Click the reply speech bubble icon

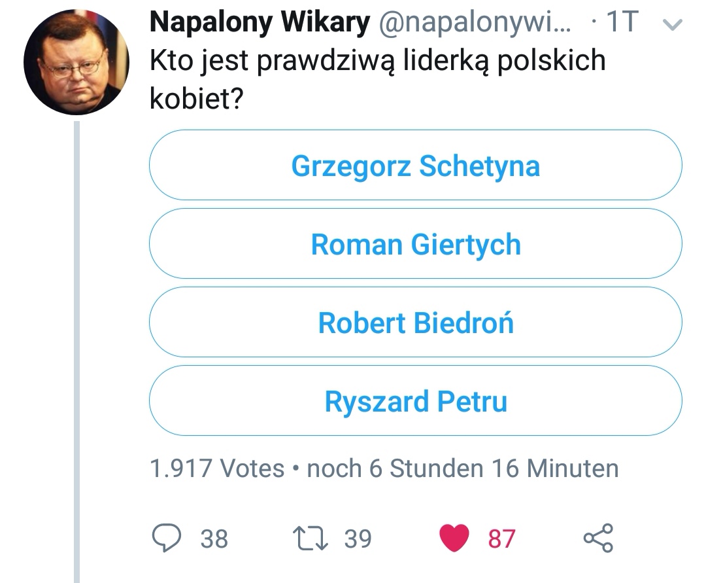point(166,538)
